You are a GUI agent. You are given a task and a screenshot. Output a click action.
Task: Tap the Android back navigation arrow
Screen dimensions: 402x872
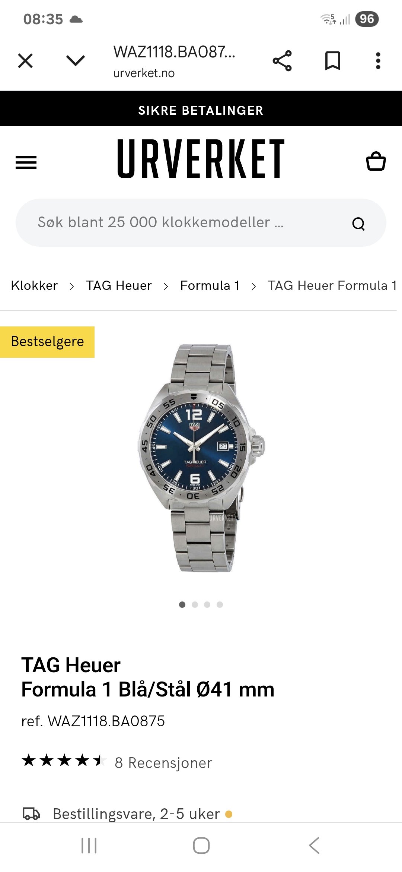pos(314,846)
